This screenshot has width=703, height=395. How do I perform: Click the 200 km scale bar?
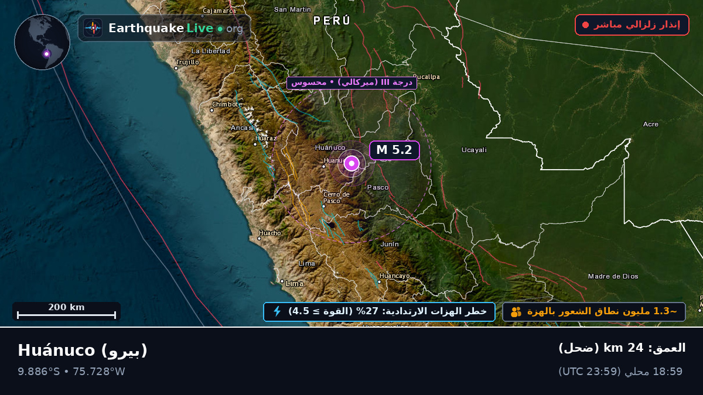(x=66, y=311)
